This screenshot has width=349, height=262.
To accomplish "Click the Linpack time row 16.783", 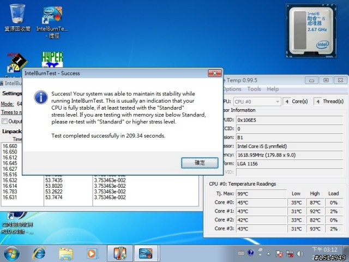I will 10,192.
